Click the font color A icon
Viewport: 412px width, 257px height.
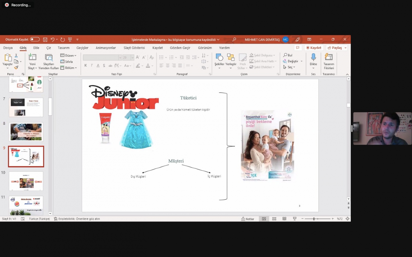(x=148, y=65)
